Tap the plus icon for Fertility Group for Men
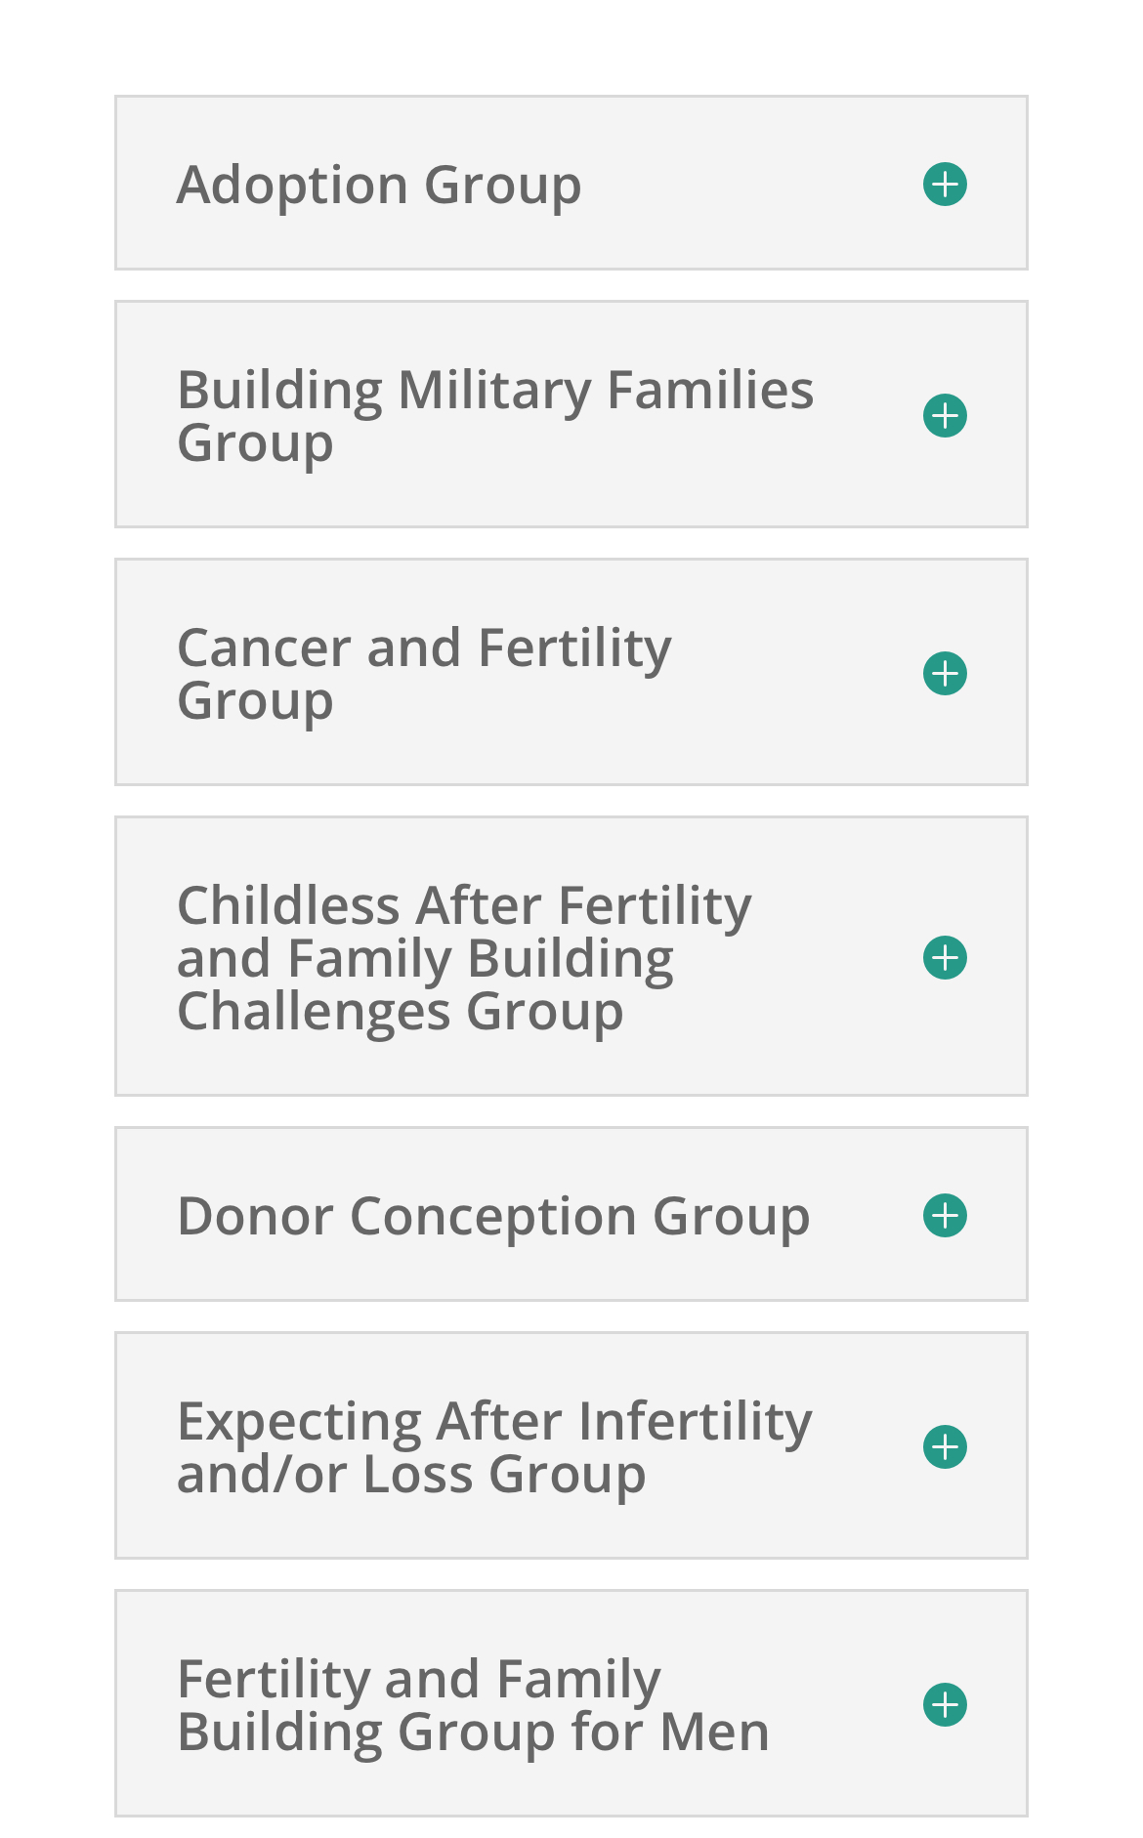1143x1838 pixels. 945,1705
